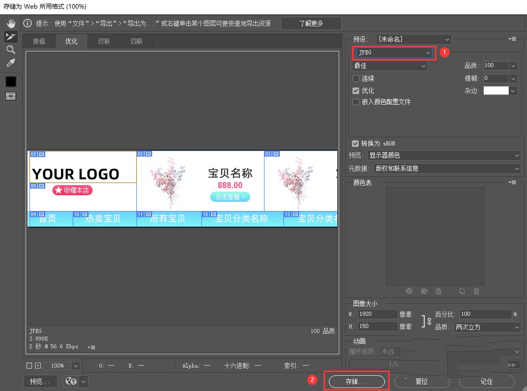Click the white 杂边 matte color swatch
This screenshot has width=527, height=391.
495,91
